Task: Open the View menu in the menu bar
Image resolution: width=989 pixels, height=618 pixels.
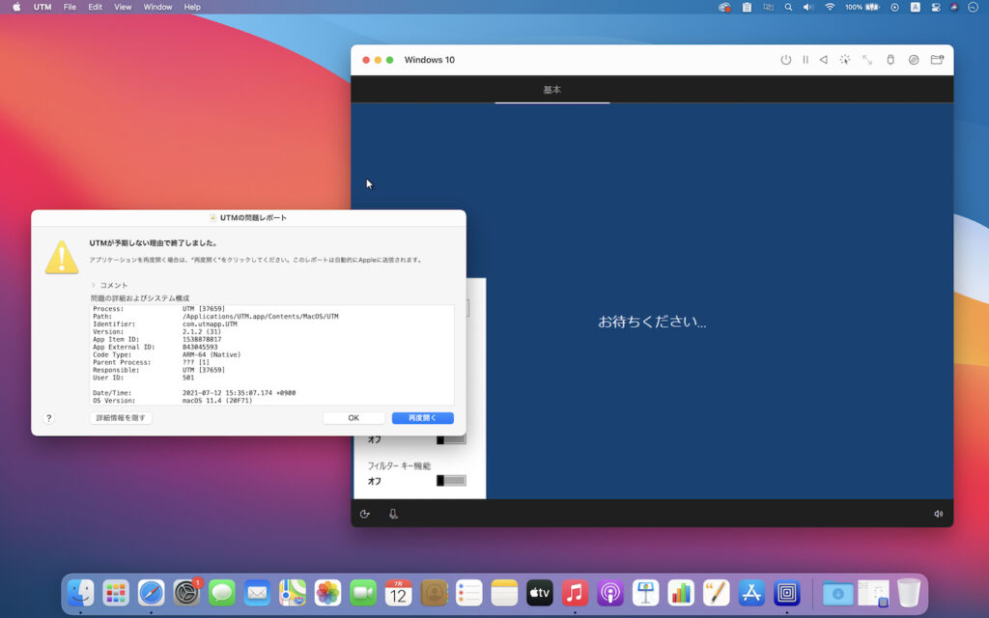Action: tap(122, 7)
